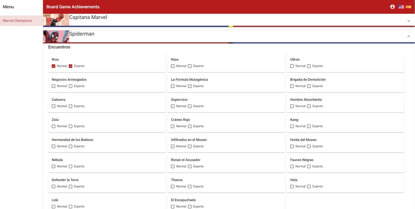Screen dimensions: 415x209
Task: Tick Negocios Arriesgados Normal checkbox
Action: coord(54,86)
